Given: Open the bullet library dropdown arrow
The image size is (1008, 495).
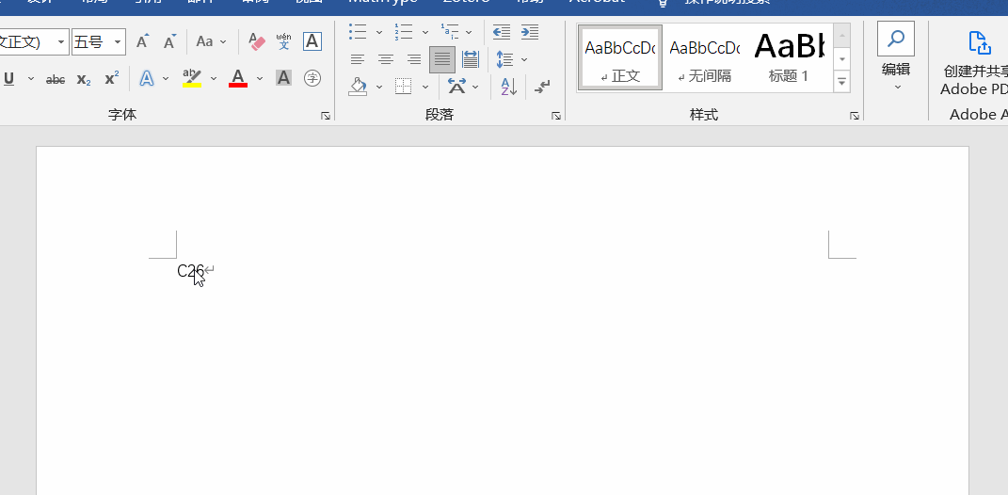Looking at the screenshot, I should tap(379, 32).
